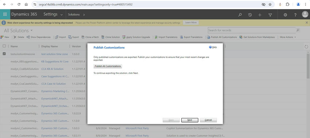Image resolution: width=310 pixels, height=138 pixels.
Task: Click the browser back arrow
Action: click(x=4, y=4)
